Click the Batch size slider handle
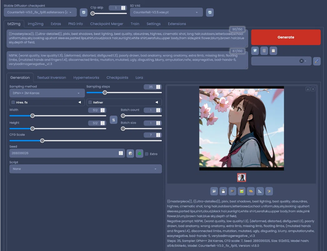This screenshot has height=251, width=327. [x=123, y=129]
